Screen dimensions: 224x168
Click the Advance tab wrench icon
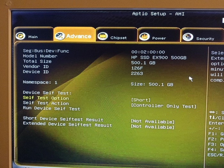tap(60, 36)
